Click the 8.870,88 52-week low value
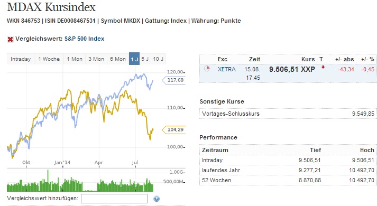 click(310, 180)
